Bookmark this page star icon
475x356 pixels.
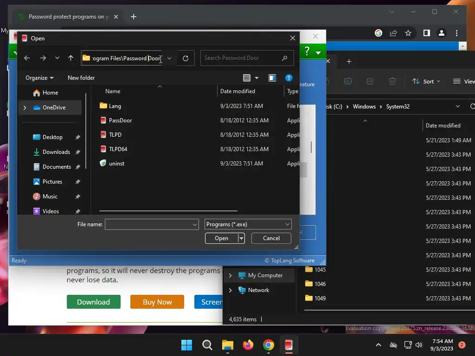pyautogui.click(x=408, y=33)
